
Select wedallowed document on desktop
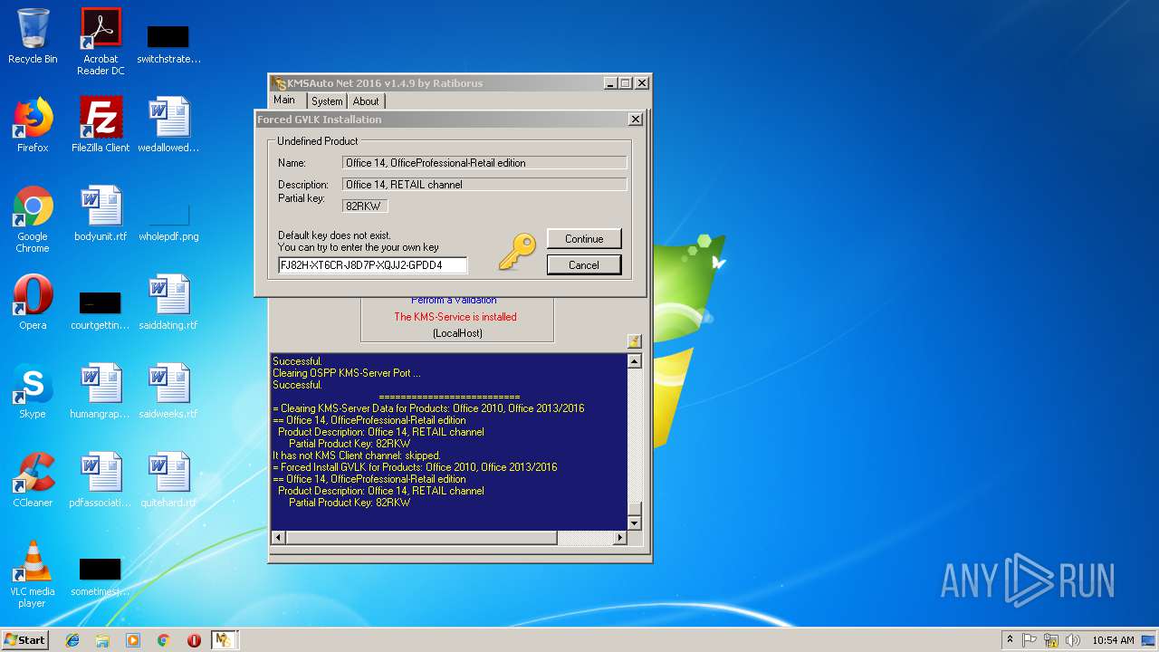(168, 125)
